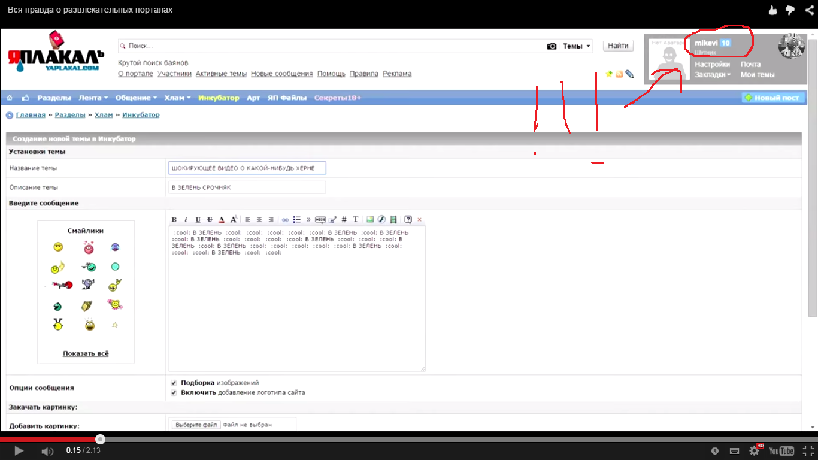
Task: Play the video
Action: (x=19, y=451)
